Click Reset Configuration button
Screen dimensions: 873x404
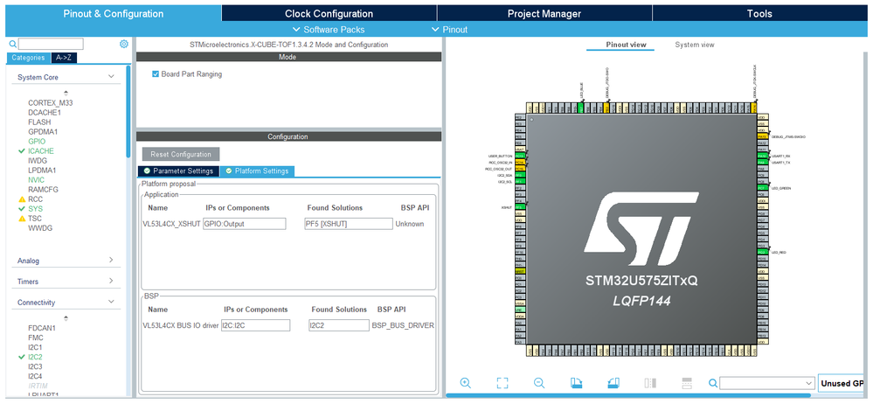(x=181, y=155)
